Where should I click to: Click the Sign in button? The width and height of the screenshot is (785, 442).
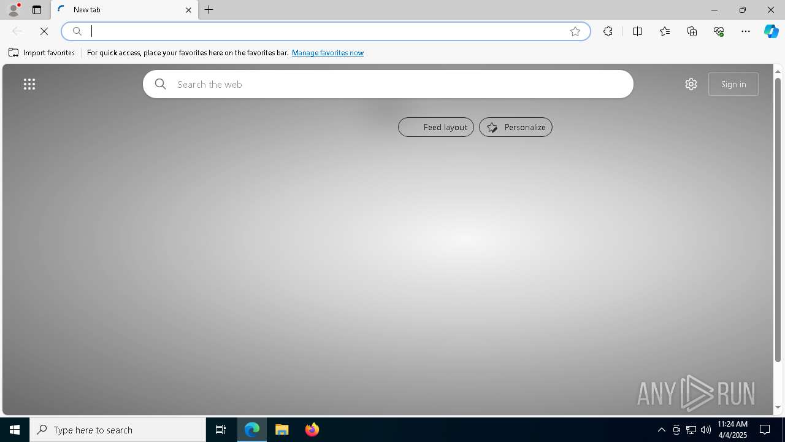coord(733,84)
